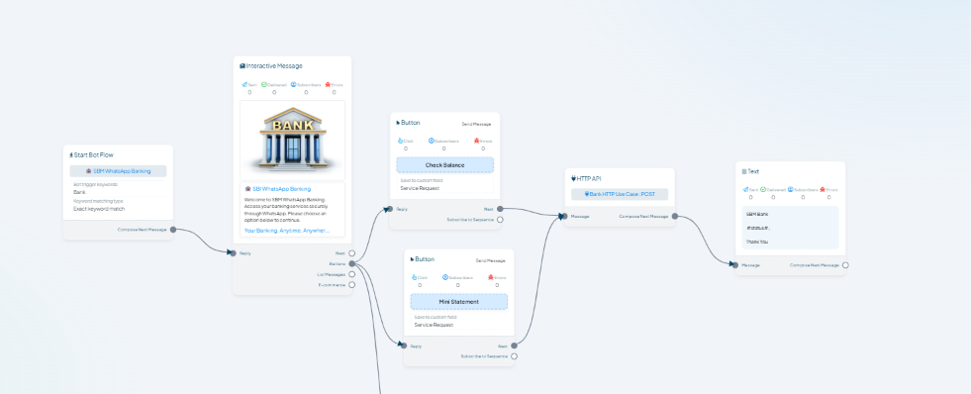Click SBI WhatsApp Banking header link

click(278, 188)
